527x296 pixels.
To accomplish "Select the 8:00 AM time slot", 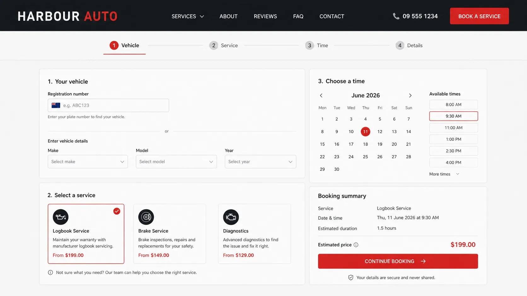I will point(454,104).
